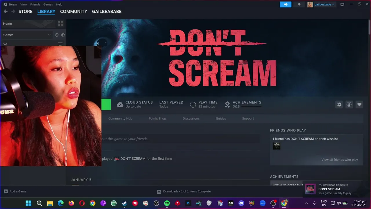Open system tray volume speaker icon
This screenshot has width=371, height=209.
coord(339,203)
